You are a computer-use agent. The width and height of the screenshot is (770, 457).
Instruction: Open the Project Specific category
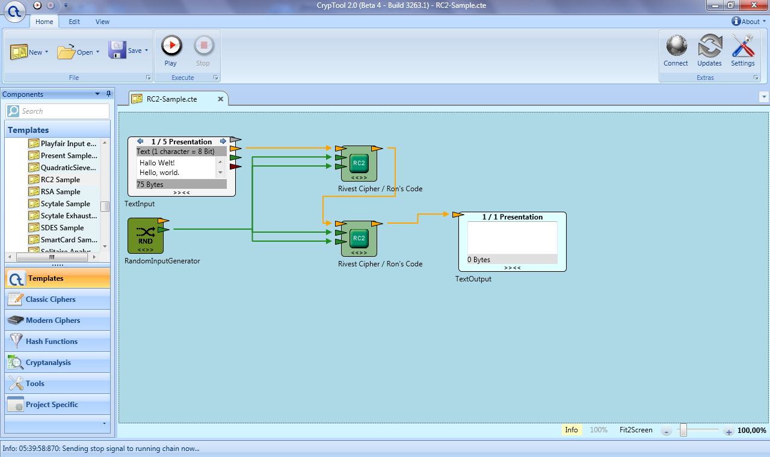point(58,405)
